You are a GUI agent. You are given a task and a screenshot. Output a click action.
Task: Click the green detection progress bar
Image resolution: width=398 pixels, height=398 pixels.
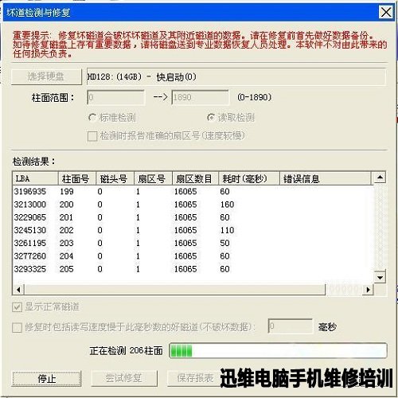click(278, 351)
